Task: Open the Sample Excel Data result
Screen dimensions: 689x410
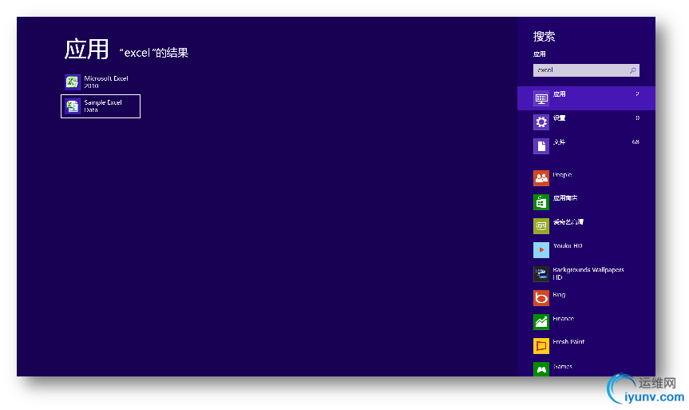Action: (x=101, y=106)
